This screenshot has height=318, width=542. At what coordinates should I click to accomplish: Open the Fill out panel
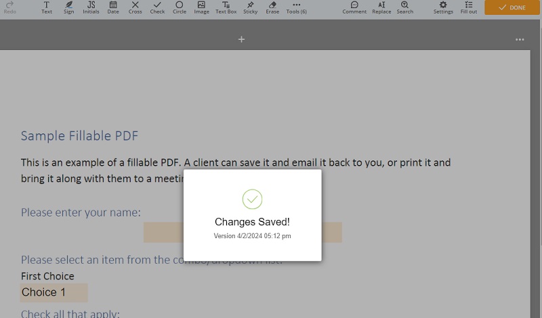(x=469, y=7)
